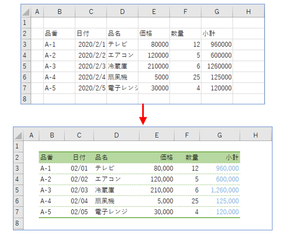This screenshot has height=239, width=286.
Task: Click the green 小計 header cell
Action: (220, 157)
